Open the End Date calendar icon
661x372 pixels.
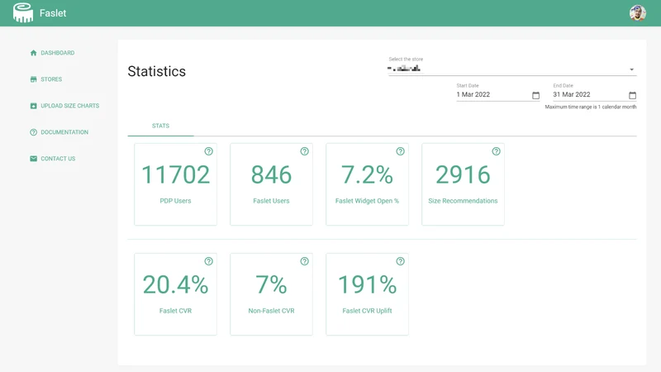coord(632,95)
